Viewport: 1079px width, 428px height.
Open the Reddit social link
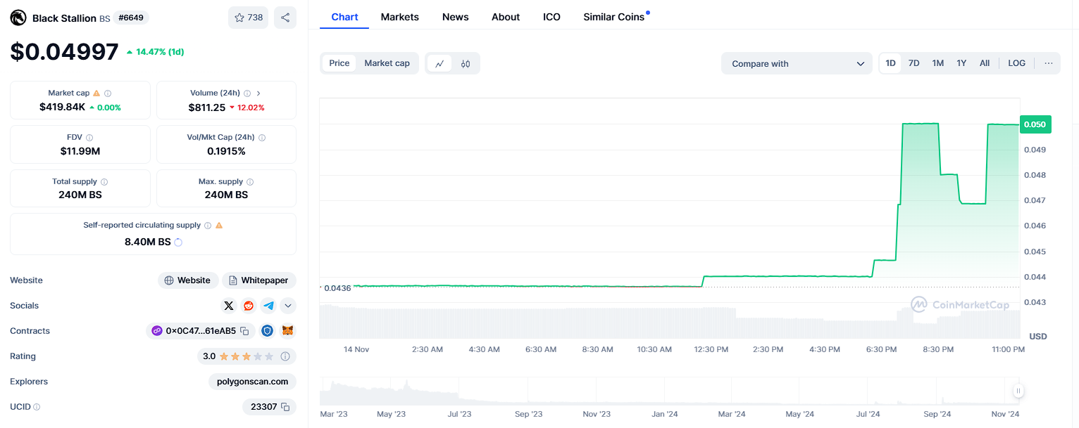click(x=249, y=306)
